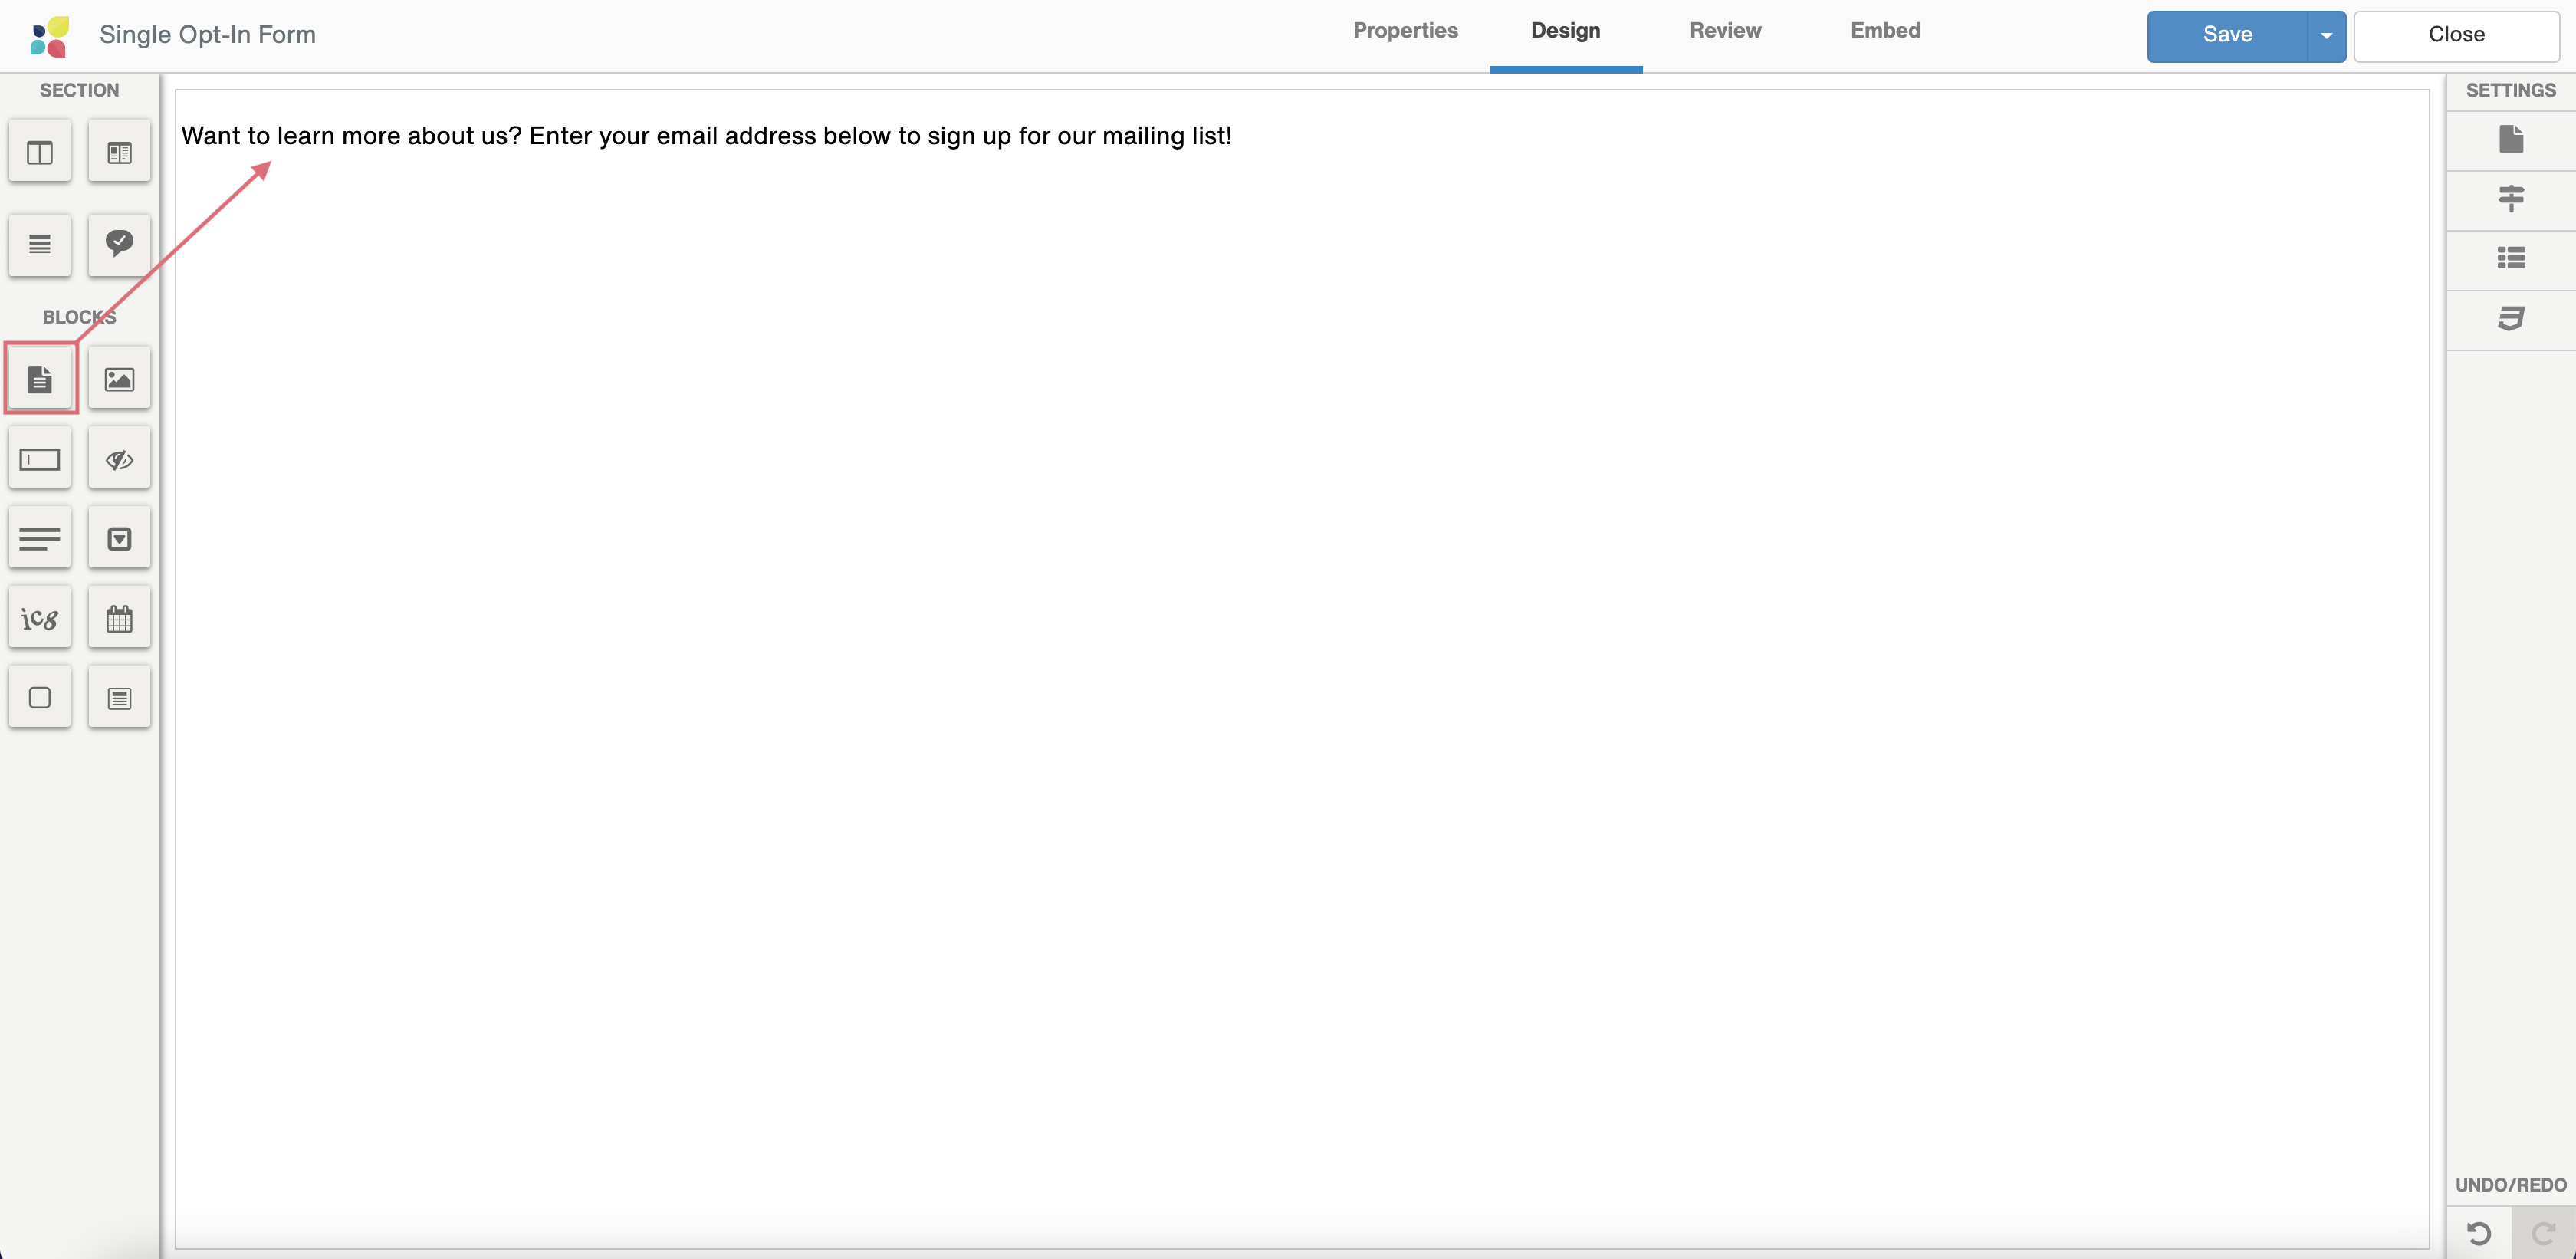This screenshot has width=2576, height=1259.
Task: Switch to the Properties tab
Action: [x=1405, y=31]
